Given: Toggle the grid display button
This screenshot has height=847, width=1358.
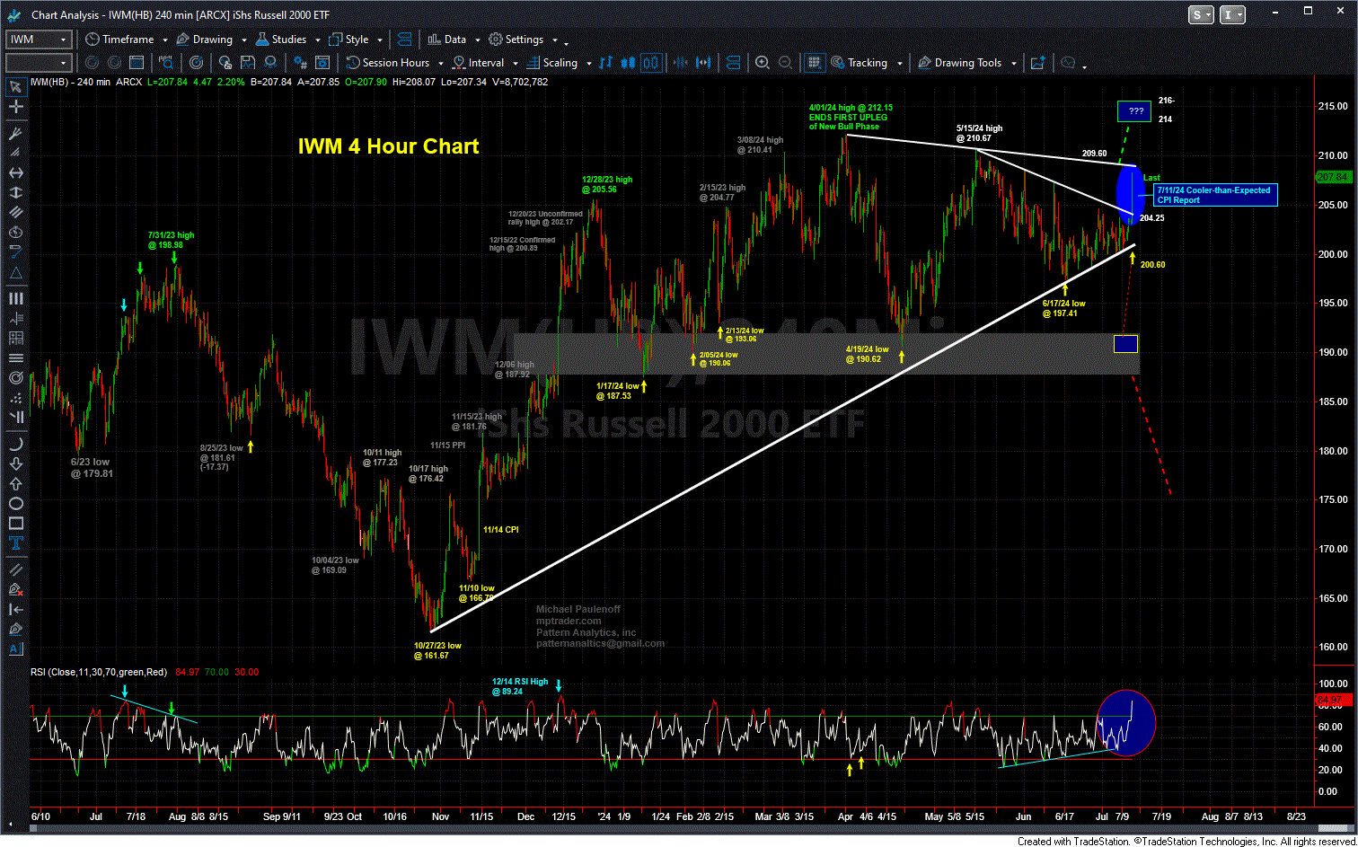Looking at the screenshot, I should pyautogui.click(x=815, y=63).
